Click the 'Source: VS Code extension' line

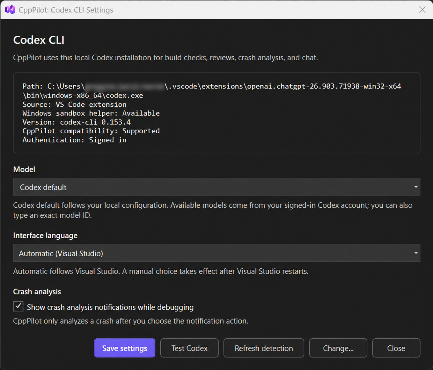tap(74, 104)
